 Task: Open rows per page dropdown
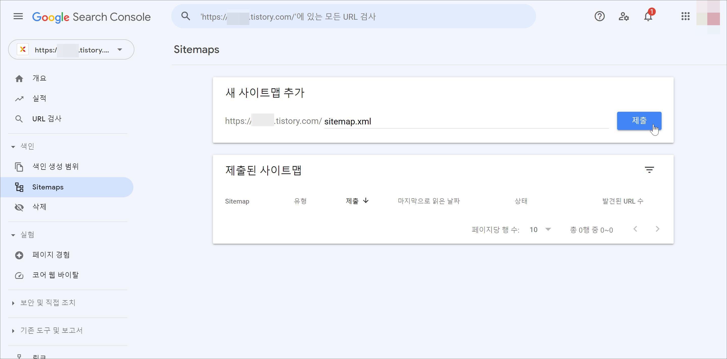coord(540,229)
